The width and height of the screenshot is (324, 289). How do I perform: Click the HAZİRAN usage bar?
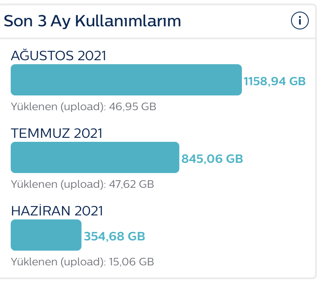point(46,235)
